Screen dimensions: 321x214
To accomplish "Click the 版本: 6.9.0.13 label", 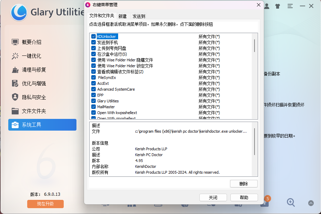I will coord(45,194).
